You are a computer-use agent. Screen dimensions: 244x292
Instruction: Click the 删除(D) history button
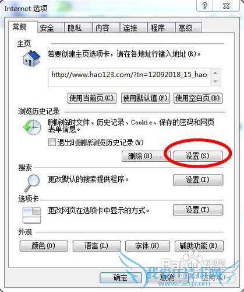pos(146,156)
